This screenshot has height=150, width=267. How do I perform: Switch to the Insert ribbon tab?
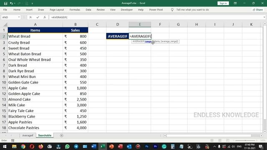click(x=29, y=10)
